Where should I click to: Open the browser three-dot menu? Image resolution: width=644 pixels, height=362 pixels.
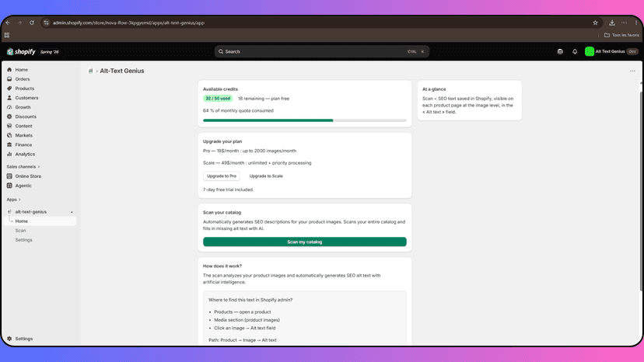pyautogui.click(x=636, y=23)
